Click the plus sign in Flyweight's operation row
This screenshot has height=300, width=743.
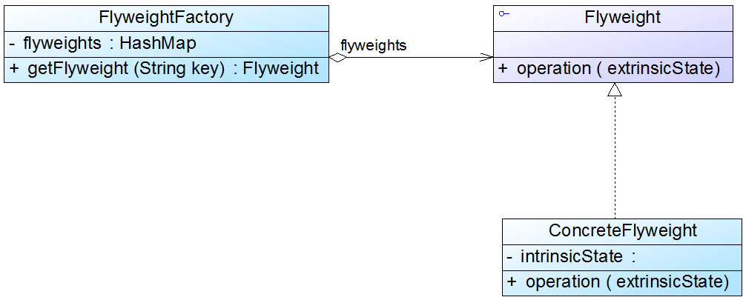[503, 69]
